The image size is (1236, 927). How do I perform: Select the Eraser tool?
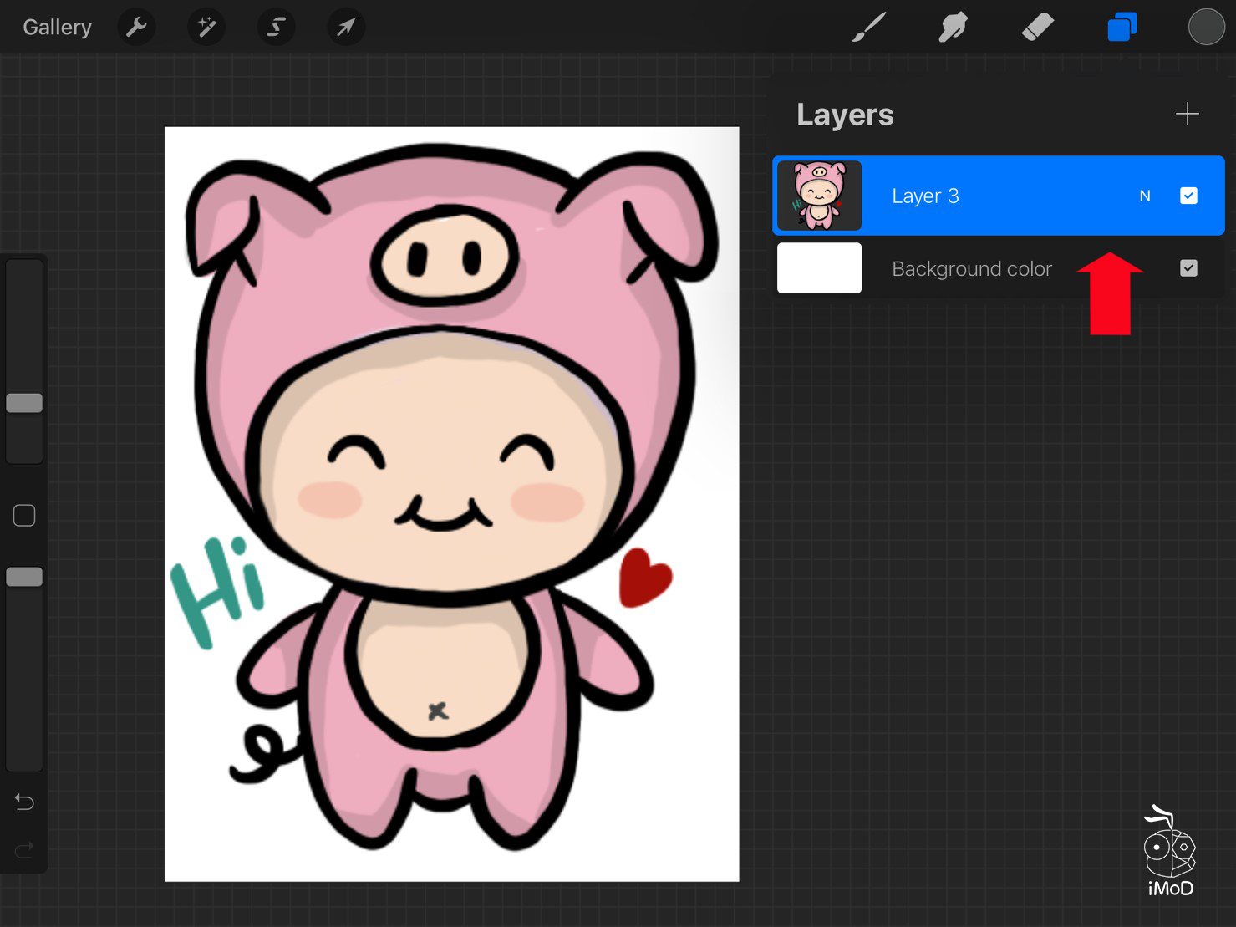pyautogui.click(x=1037, y=28)
